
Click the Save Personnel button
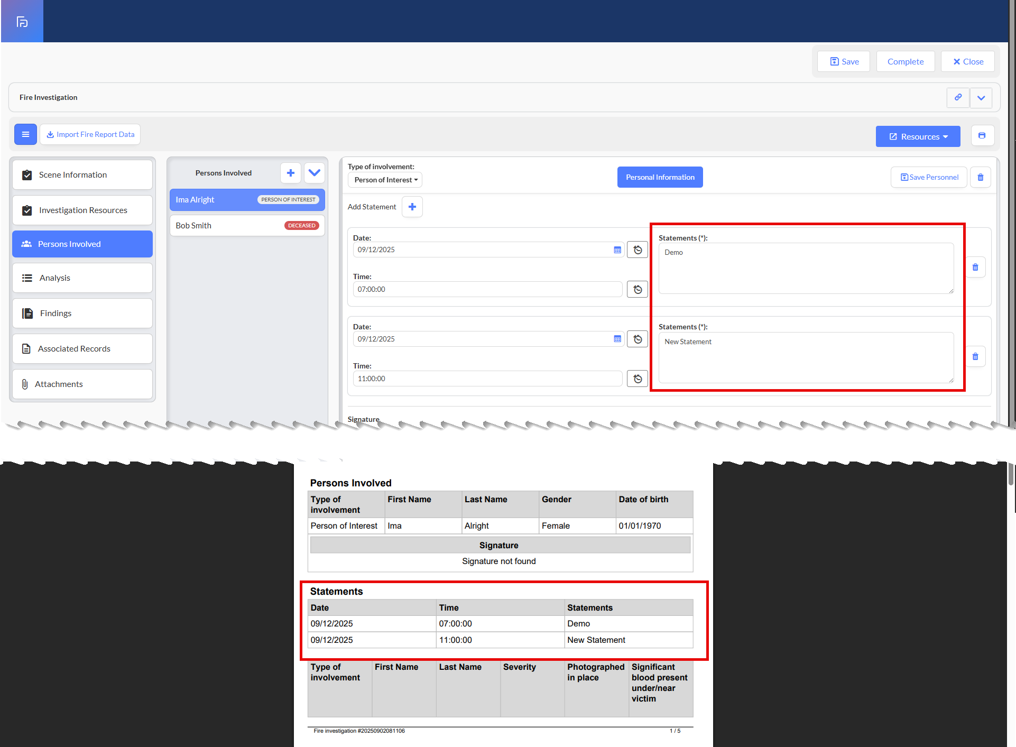click(929, 177)
